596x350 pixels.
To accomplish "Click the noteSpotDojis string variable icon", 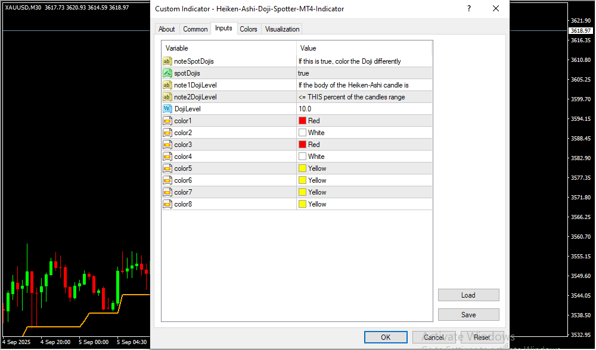I will pos(167,61).
